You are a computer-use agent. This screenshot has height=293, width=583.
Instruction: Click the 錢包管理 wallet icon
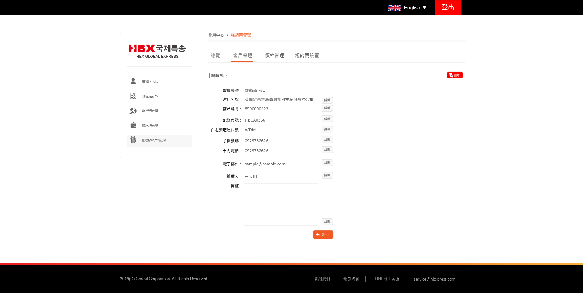pos(133,125)
